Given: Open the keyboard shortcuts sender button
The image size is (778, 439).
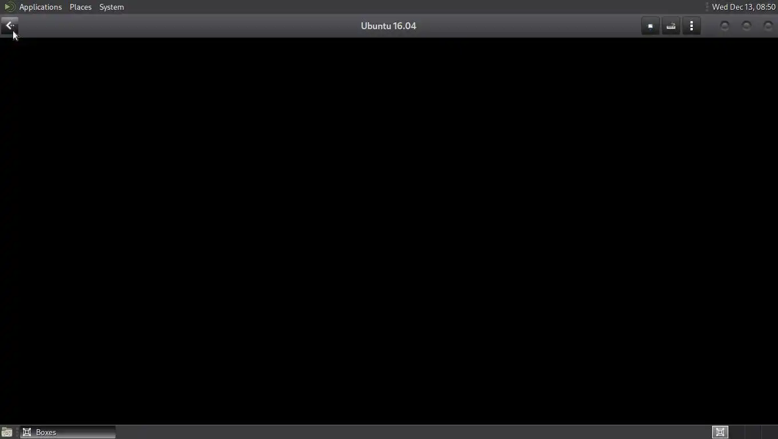Looking at the screenshot, I should (671, 26).
